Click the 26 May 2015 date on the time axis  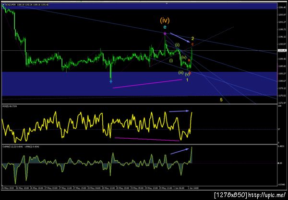pyautogui.click(x=8, y=188)
